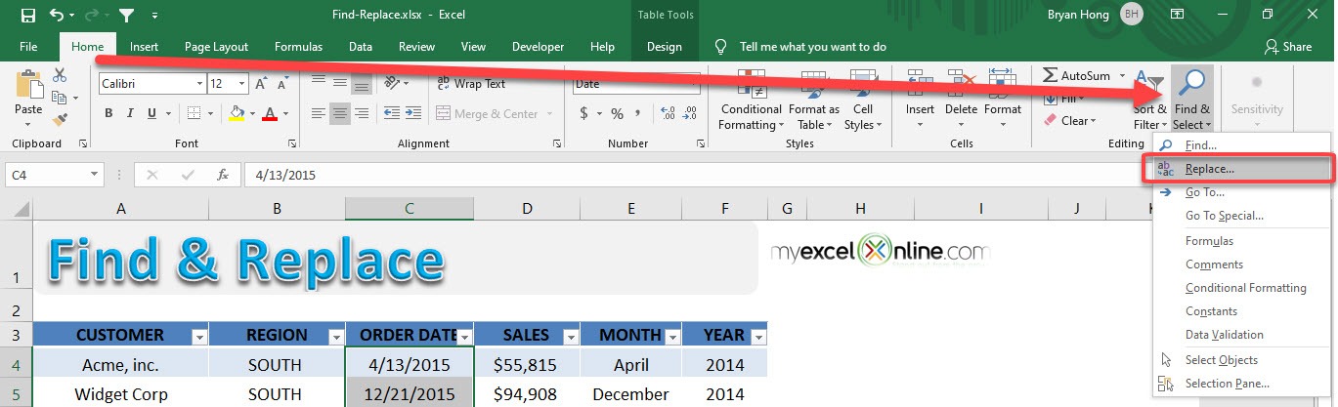Select the cell containing Widget Corp
This screenshot has width=1338, height=407.
coord(120,394)
